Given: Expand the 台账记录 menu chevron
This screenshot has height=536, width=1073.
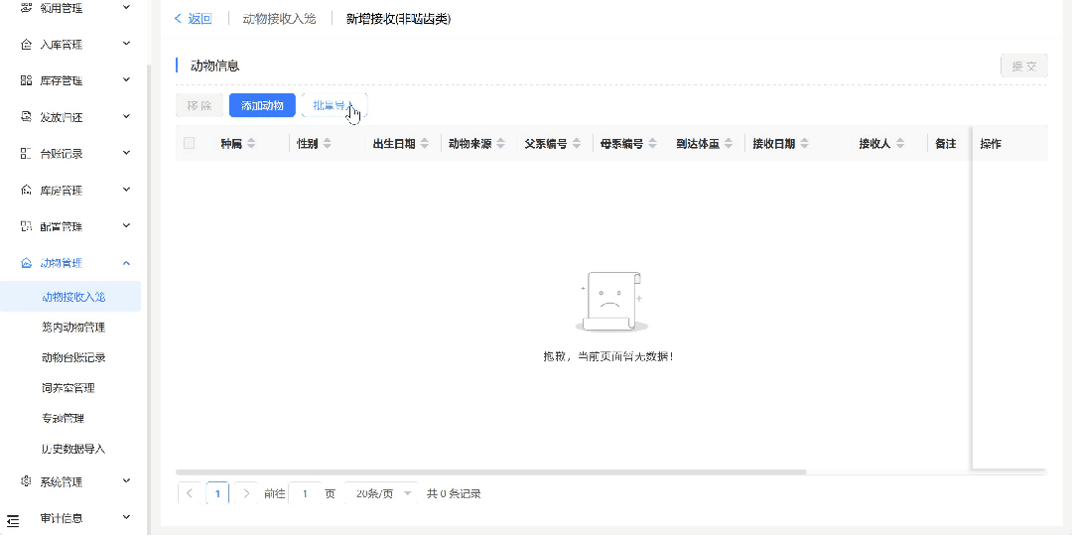Looking at the screenshot, I should click(x=127, y=153).
